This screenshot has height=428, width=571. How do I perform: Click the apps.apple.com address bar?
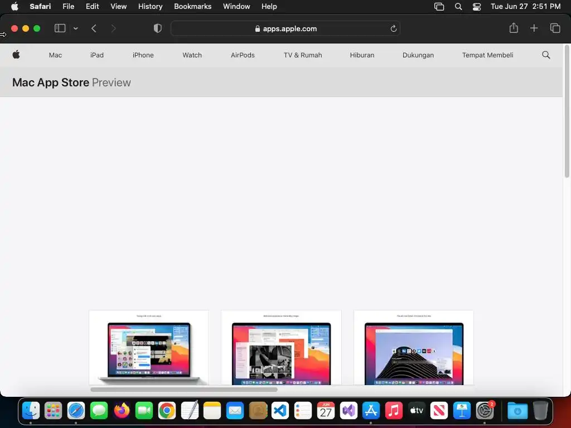(x=285, y=28)
